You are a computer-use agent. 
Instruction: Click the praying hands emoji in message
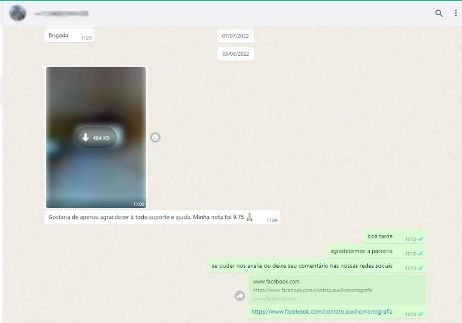click(250, 218)
